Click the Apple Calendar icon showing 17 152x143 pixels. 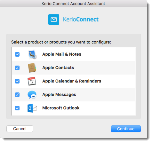coord(32,81)
